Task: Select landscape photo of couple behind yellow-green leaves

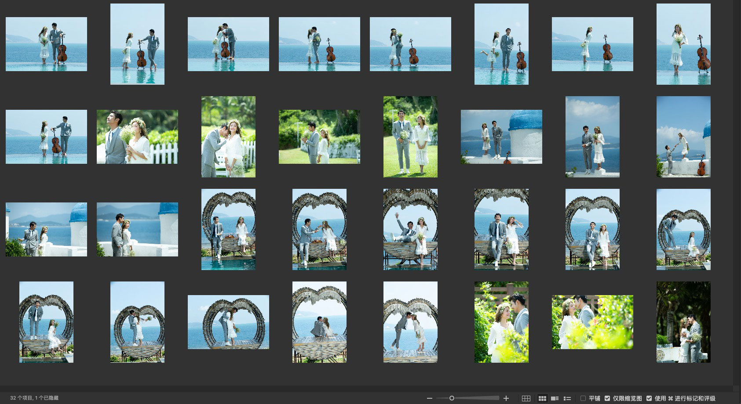Action: click(592, 322)
